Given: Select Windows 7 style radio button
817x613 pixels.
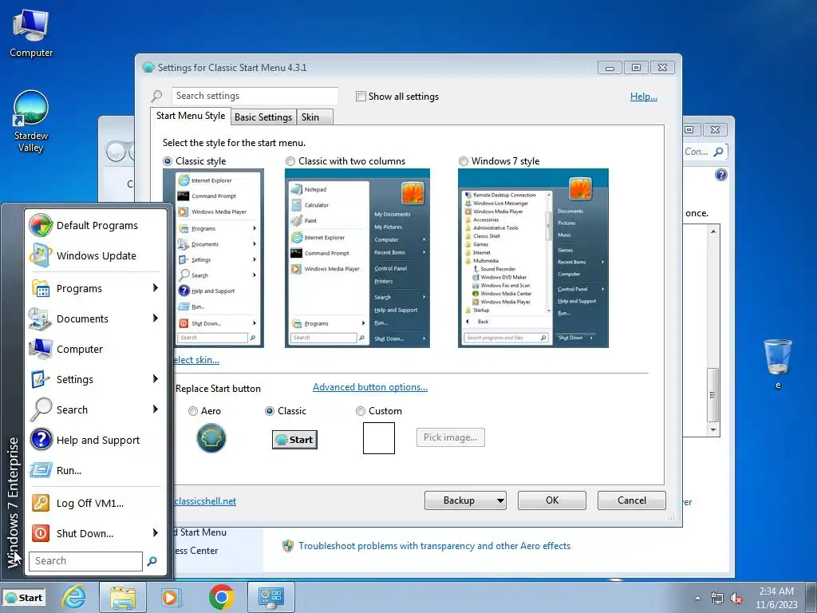Looking at the screenshot, I should (x=464, y=161).
